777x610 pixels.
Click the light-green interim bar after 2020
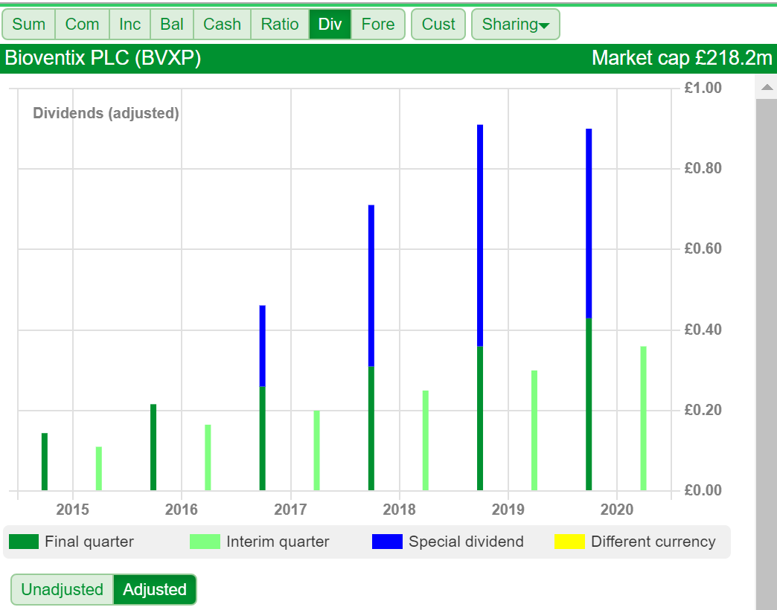click(x=644, y=418)
